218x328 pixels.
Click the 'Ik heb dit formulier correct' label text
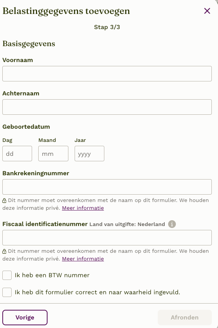[97, 292]
